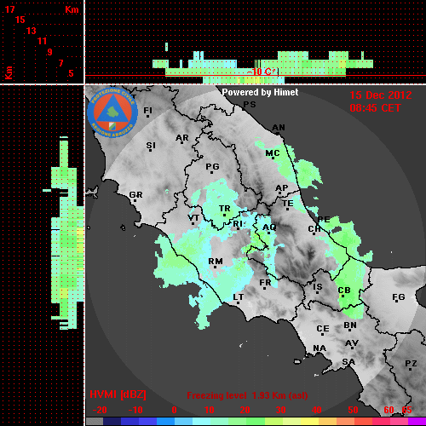This screenshot has height=426, width=426.
Task: Click the 'HVMI [dBZ]' legend title
Action: click(118, 394)
